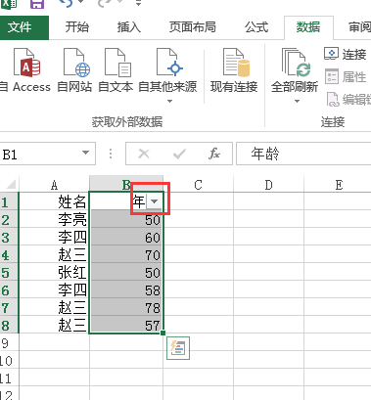
Task: Click the formula bar expand dots handle
Action: click(111, 154)
